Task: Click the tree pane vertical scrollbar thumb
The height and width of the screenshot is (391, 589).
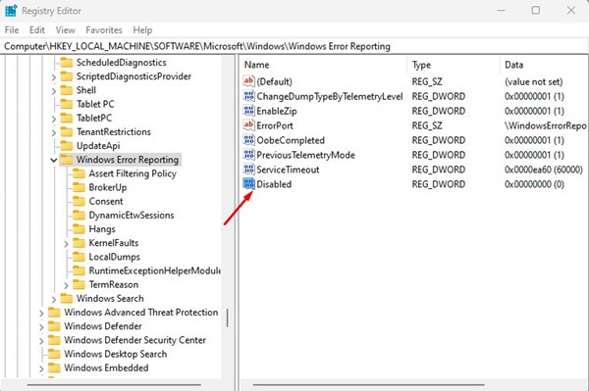Action: coord(228,318)
